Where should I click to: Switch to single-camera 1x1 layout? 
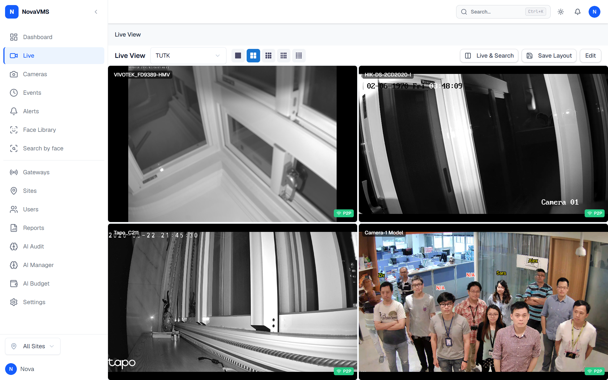click(x=238, y=56)
